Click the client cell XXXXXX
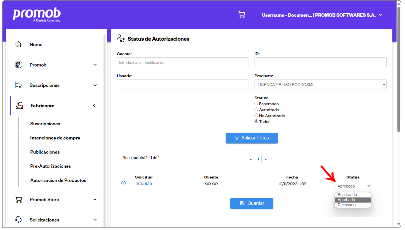Screen dimensions: 405x230 pos(211,184)
